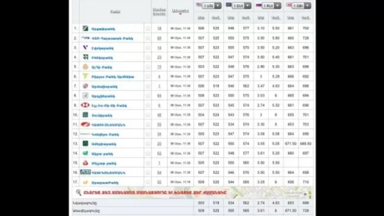Open the 69 branches link in row 2
Viewport: 384px width, 216px height.
pos(159,38)
